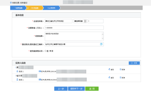Click the 企业住所地 region input field
The width and height of the screenshot is (151, 98).
59,21
